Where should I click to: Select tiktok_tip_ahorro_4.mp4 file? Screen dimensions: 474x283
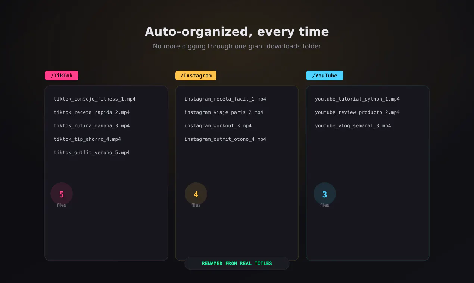[87, 139]
